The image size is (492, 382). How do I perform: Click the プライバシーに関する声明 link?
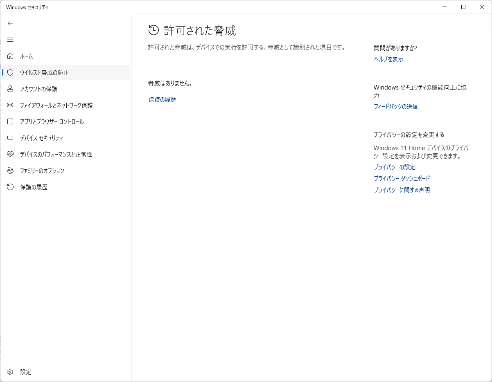402,190
